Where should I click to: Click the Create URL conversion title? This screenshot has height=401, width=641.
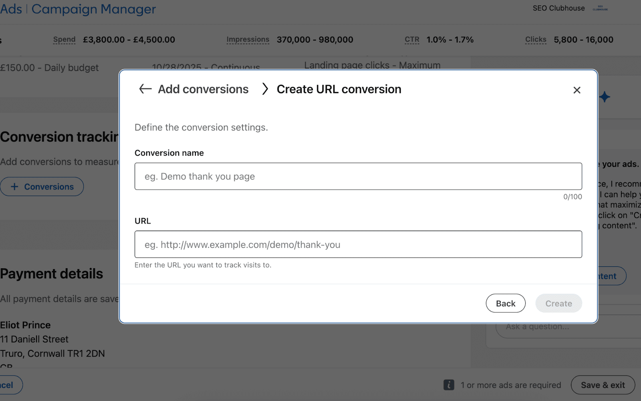point(339,89)
